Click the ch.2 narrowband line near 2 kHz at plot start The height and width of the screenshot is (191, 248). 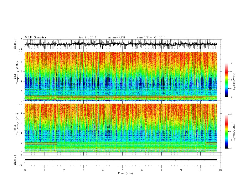[41, 143]
